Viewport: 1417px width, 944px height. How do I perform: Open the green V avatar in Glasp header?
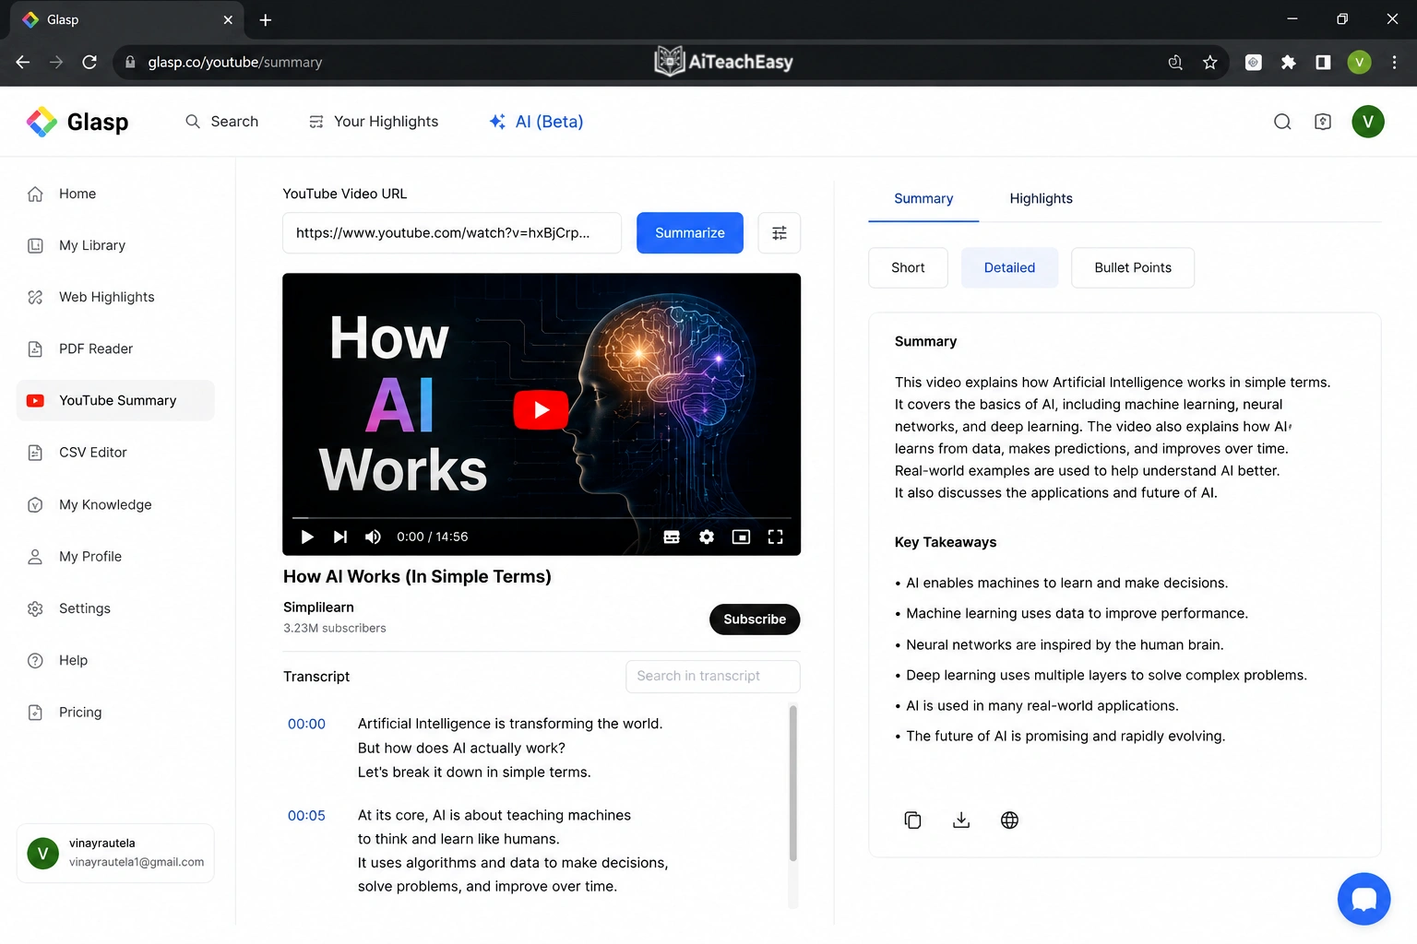(x=1368, y=122)
